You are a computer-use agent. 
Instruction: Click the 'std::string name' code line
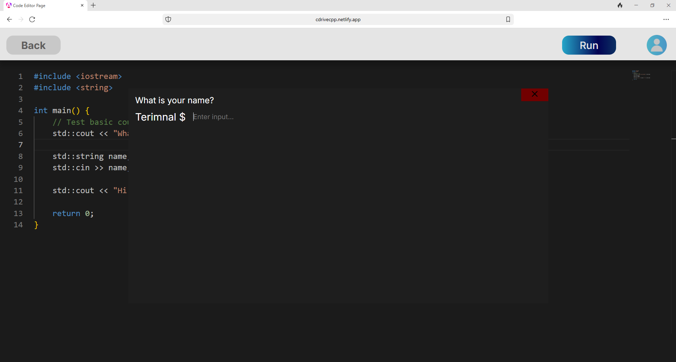90,156
